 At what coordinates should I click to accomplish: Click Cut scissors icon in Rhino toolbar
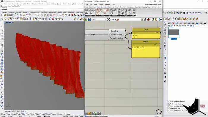pyautogui.click(x=18, y=15)
